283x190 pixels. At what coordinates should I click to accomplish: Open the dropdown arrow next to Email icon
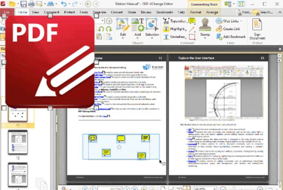tap(45, 4)
